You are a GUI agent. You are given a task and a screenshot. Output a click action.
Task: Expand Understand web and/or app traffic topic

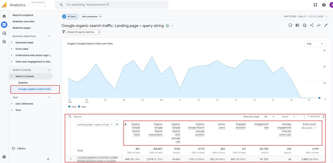click(12, 55)
